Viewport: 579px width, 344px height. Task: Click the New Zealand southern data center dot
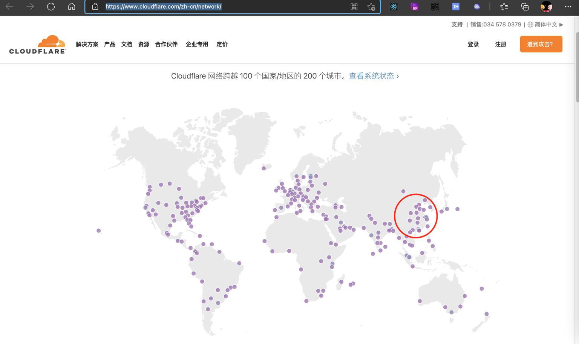(486, 314)
